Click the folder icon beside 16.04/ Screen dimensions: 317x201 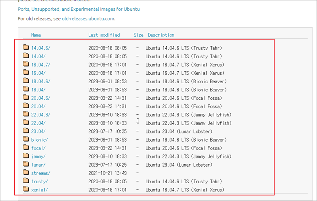pos(26,72)
